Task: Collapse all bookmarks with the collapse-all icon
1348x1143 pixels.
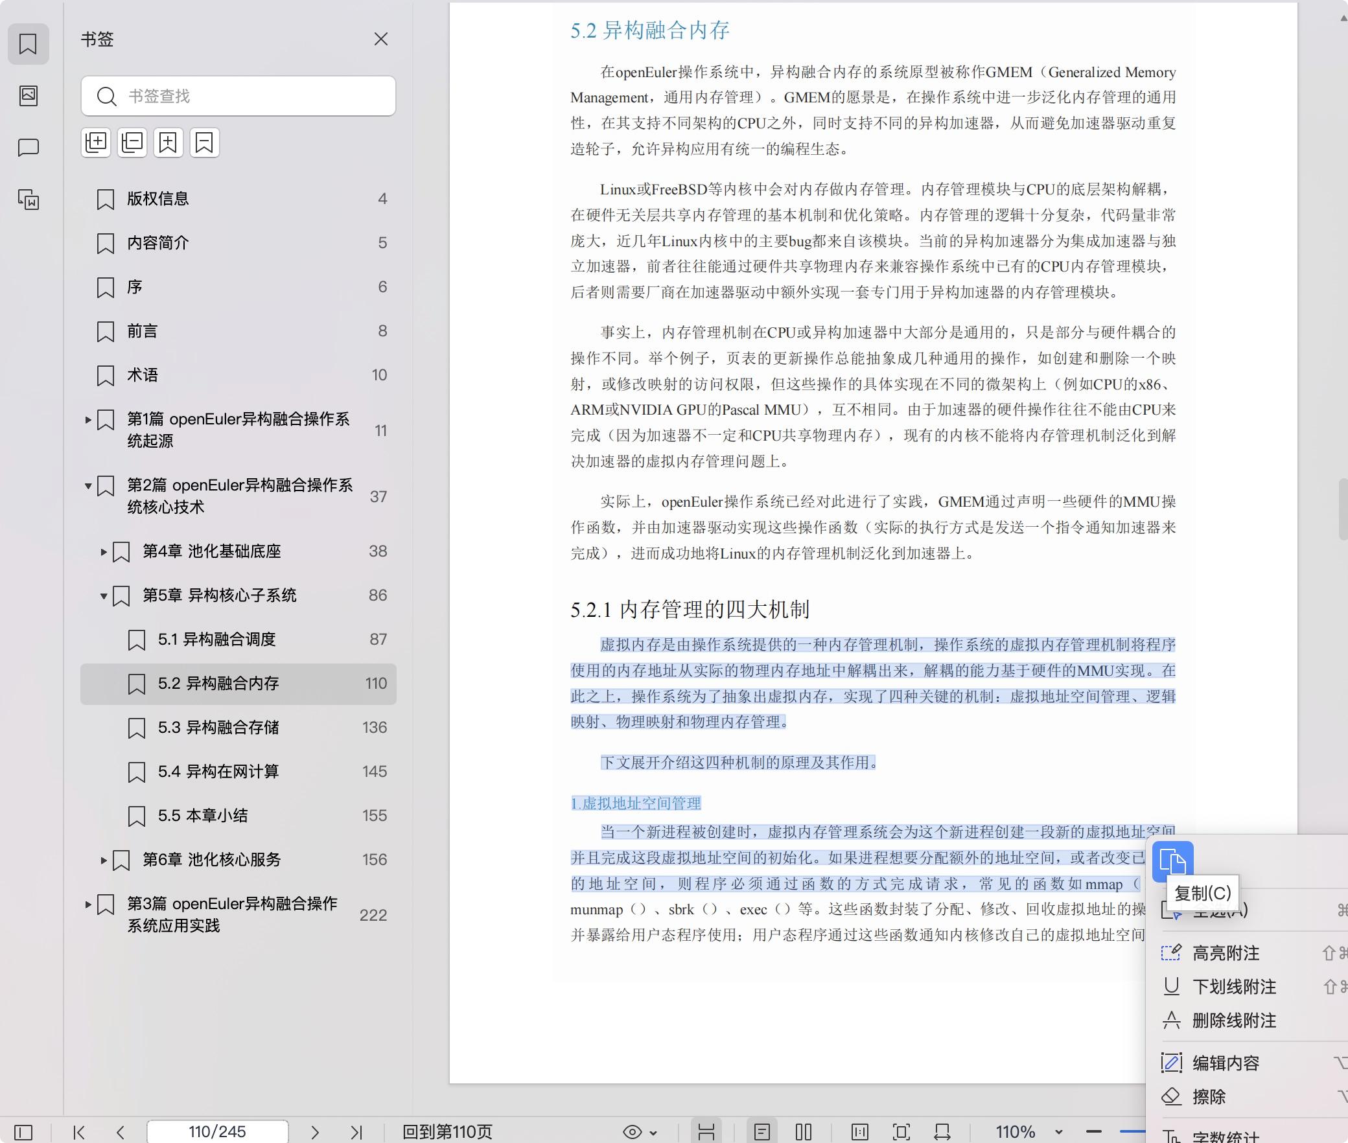Action: click(x=132, y=143)
